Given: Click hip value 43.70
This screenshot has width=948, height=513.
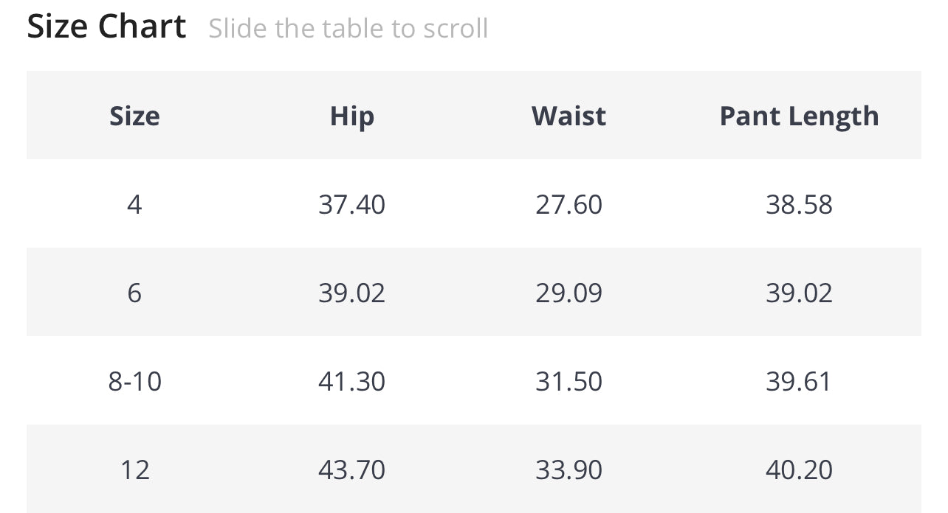Looking at the screenshot, I should click(x=351, y=470).
